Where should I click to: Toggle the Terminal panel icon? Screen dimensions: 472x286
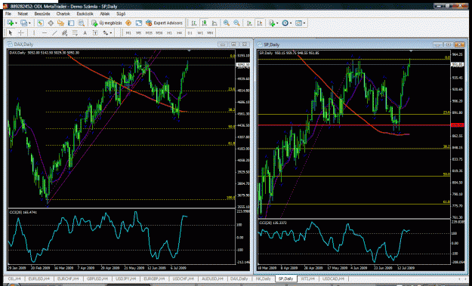click(71, 23)
